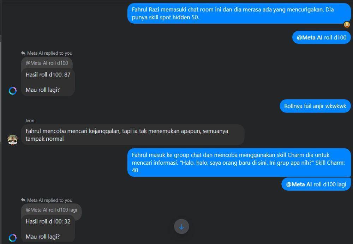Screen dimensions: 353x244
Task: Select the 'Hasil roll d100: 32' message
Action: (x=48, y=229)
